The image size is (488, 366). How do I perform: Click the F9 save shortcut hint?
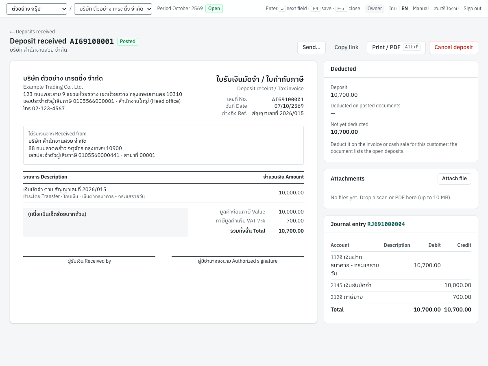(321, 9)
